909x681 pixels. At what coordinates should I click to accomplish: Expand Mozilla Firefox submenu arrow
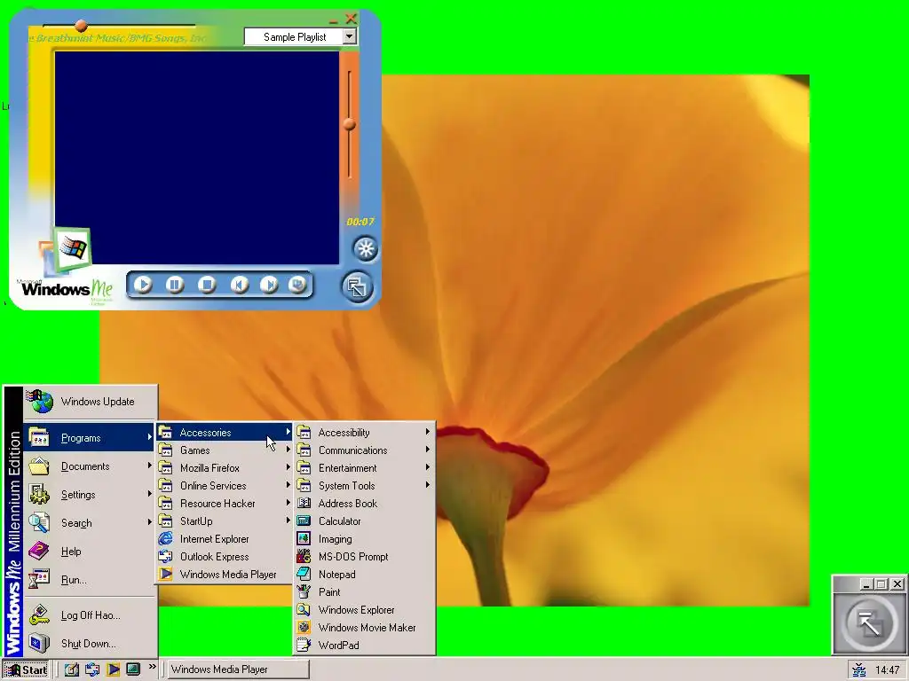tap(289, 468)
